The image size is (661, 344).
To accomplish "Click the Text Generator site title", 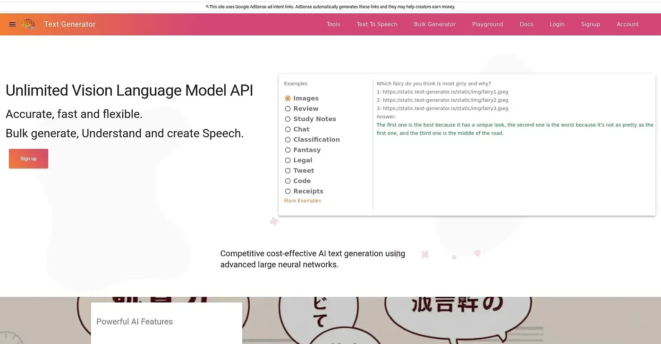I will coord(70,25).
